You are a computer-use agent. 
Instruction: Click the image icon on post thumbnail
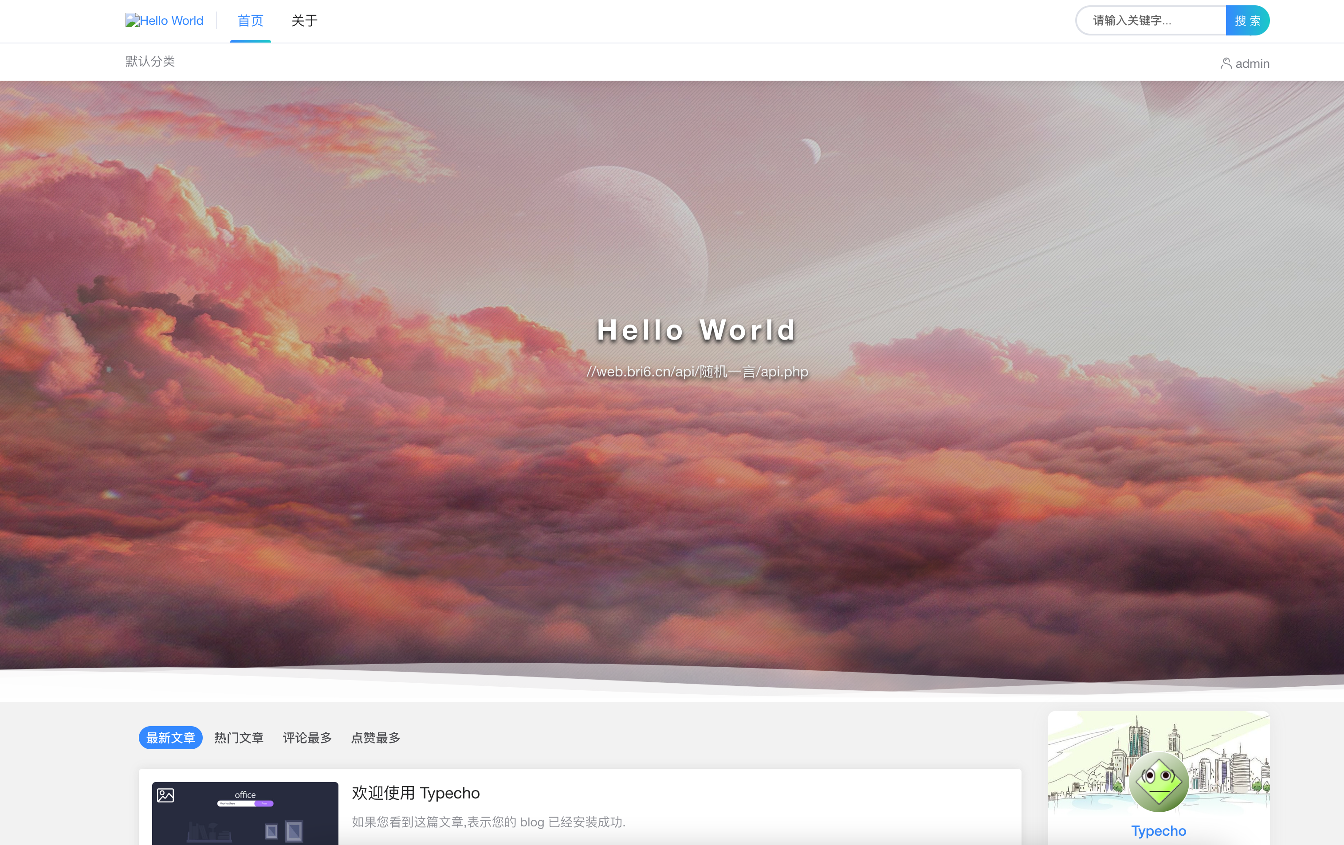coord(165,795)
